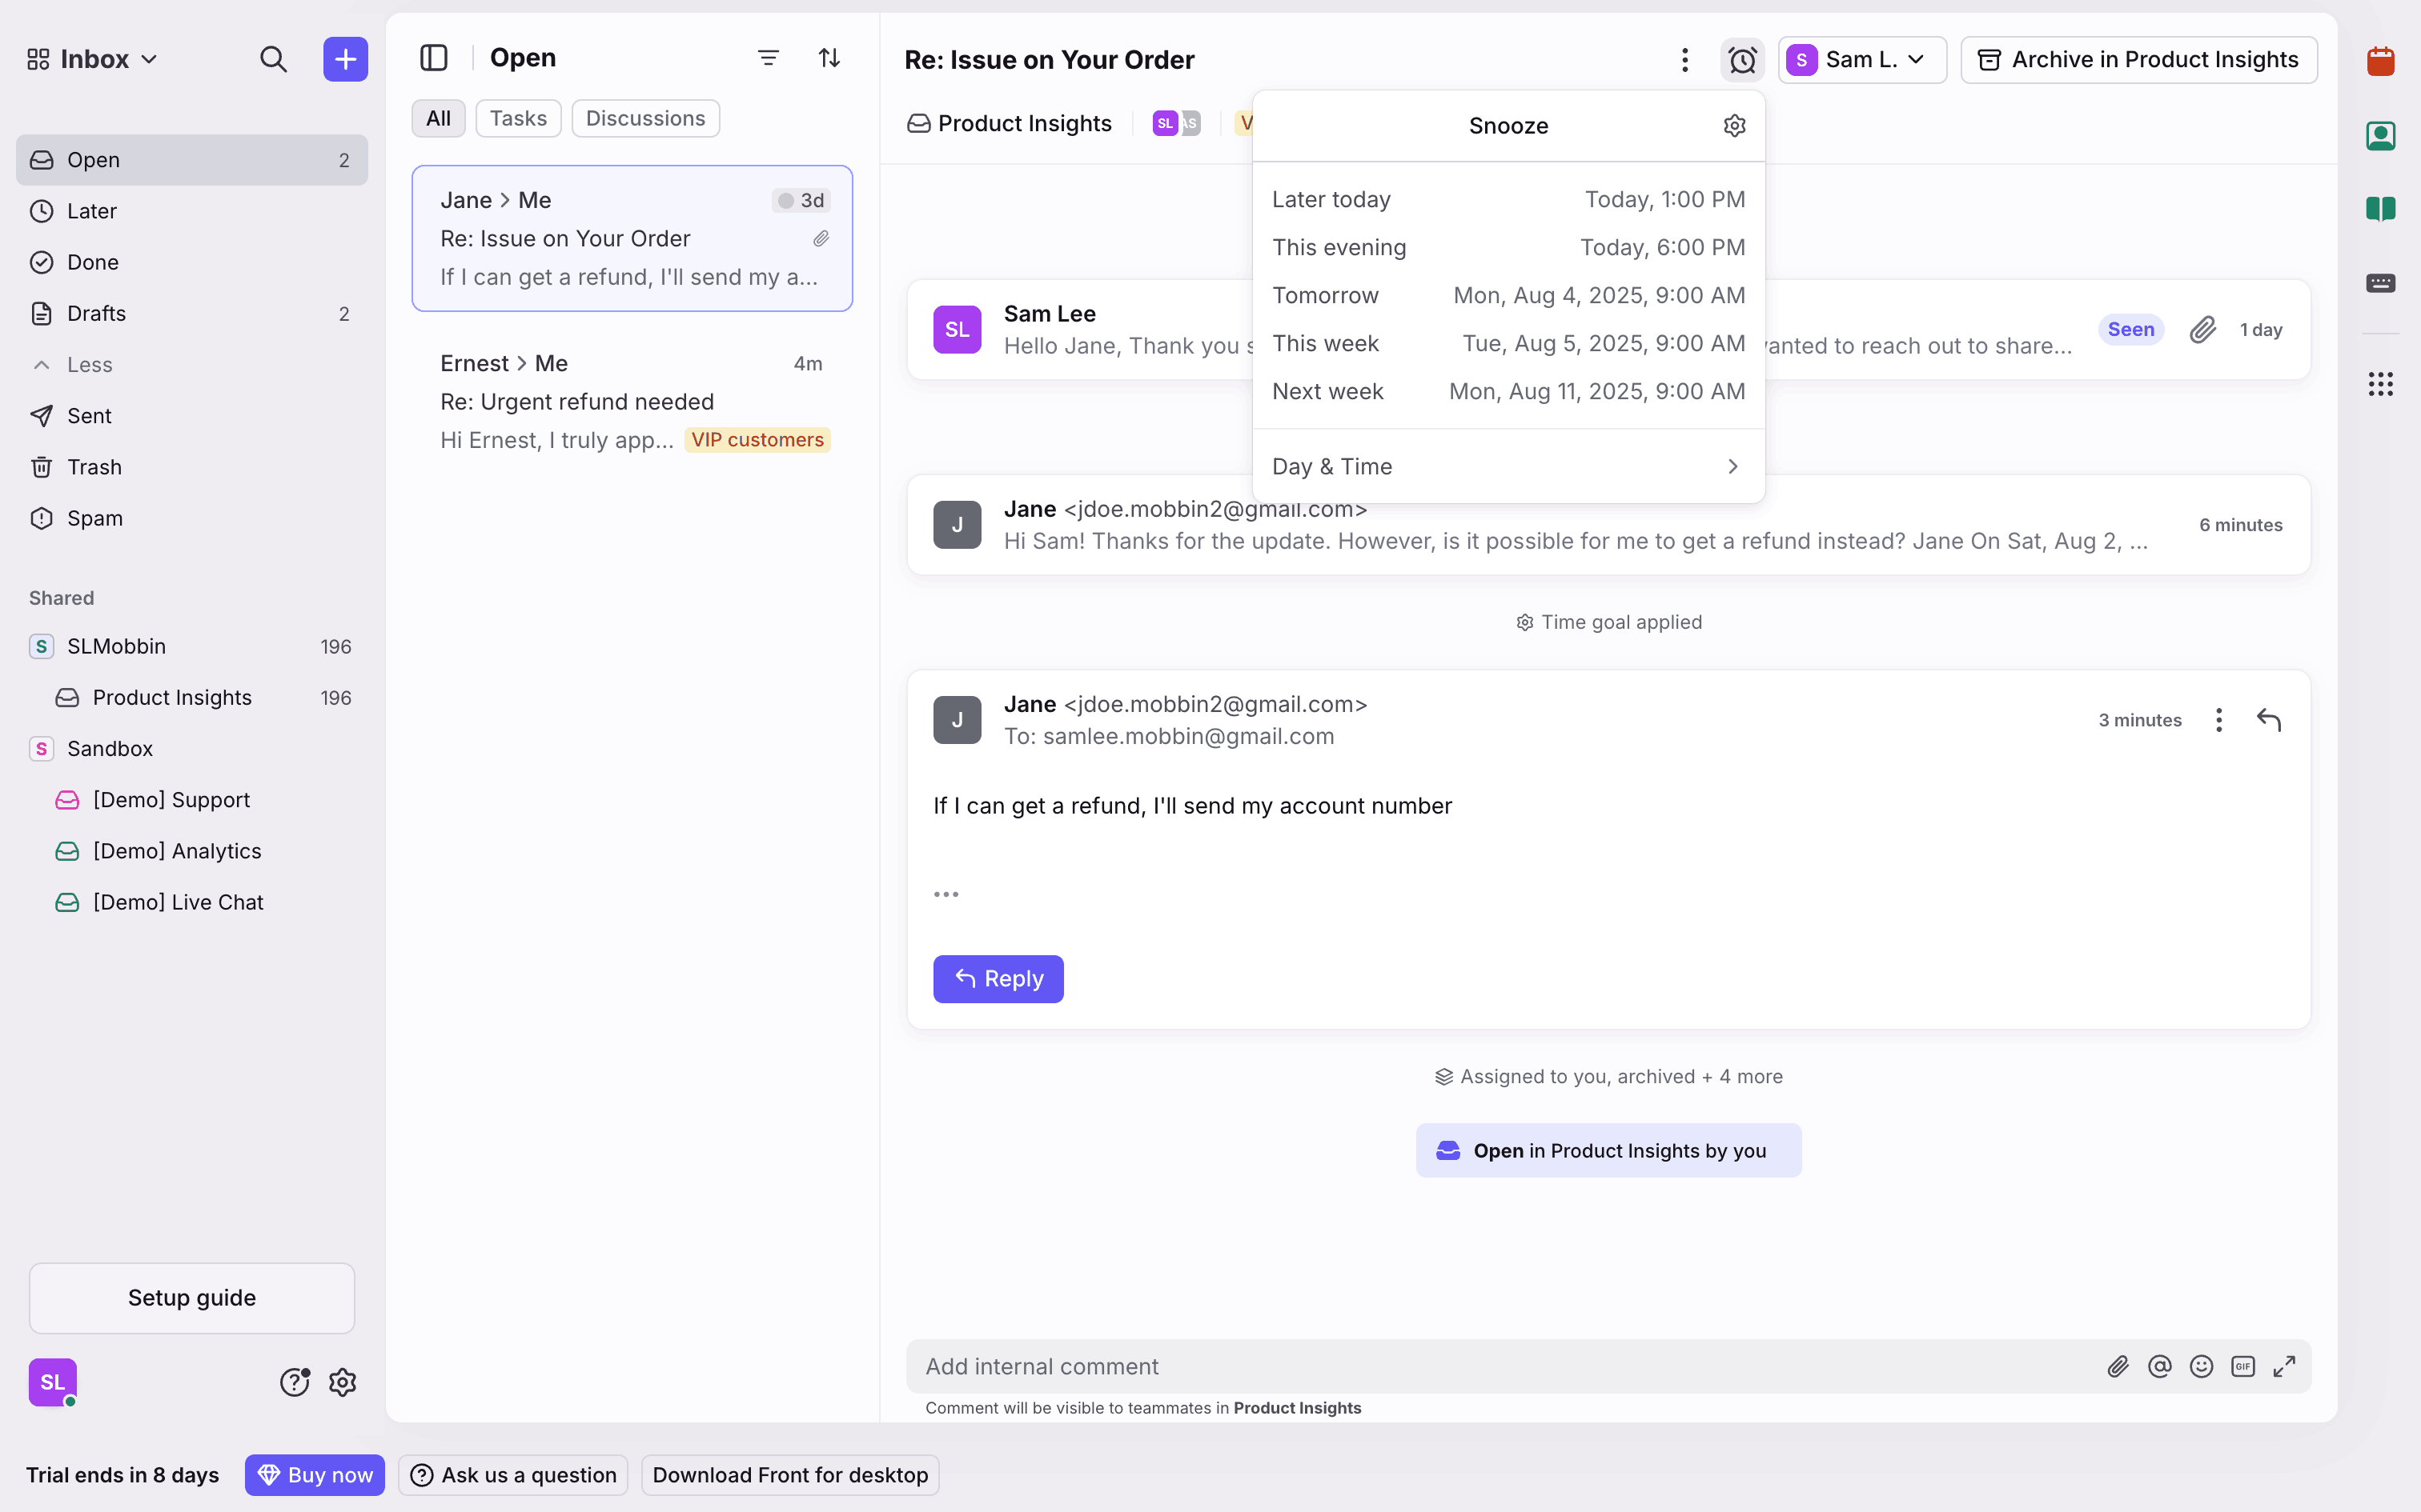Expand the Day & Time snooze submenu

click(1508, 467)
